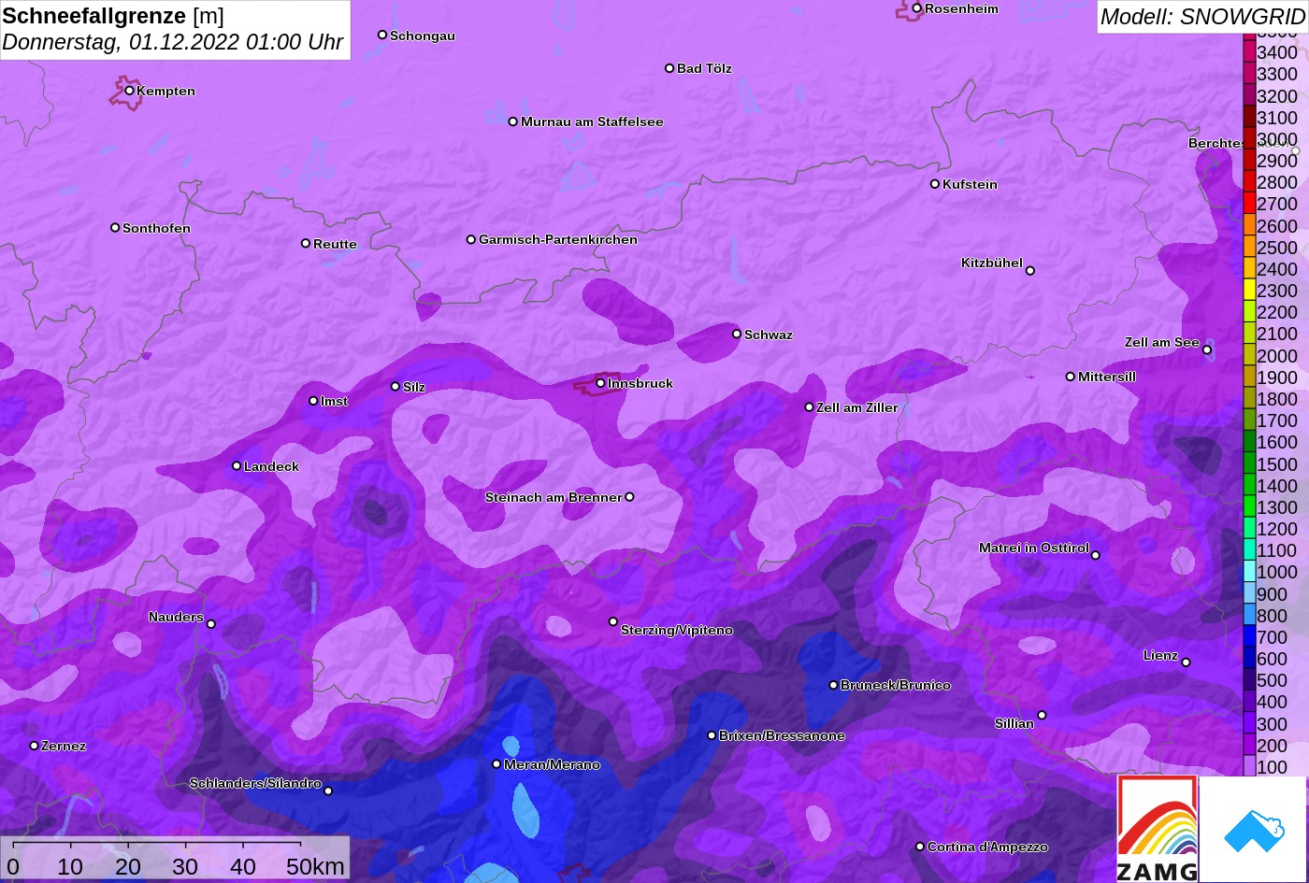Viewport: 1309px width, 883px height.
Task: Click the Zernez marker dot
Action: 35,746
